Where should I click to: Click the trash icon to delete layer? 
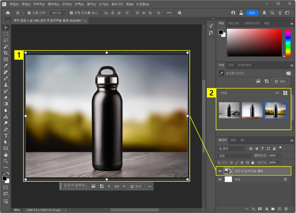(286, 209)
